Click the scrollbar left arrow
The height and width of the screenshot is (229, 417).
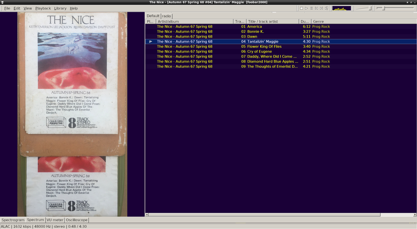click(147, 215)
